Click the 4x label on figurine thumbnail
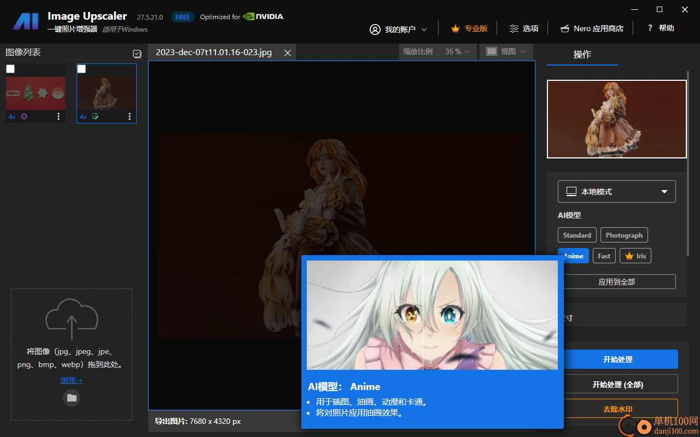The width and height of the screenshot is (700, 437). (83, 116)
